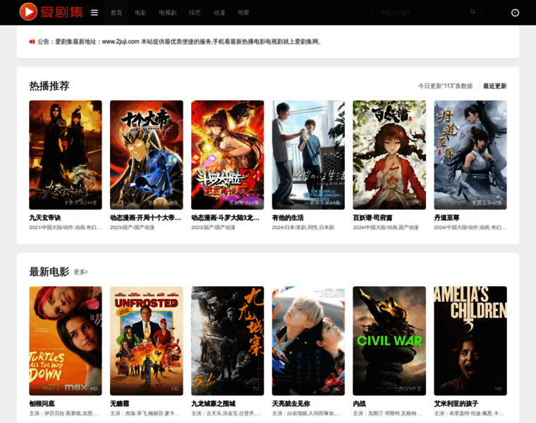
Task: Click cast text starting 主演：古天乐
Action: coord(226,413)
